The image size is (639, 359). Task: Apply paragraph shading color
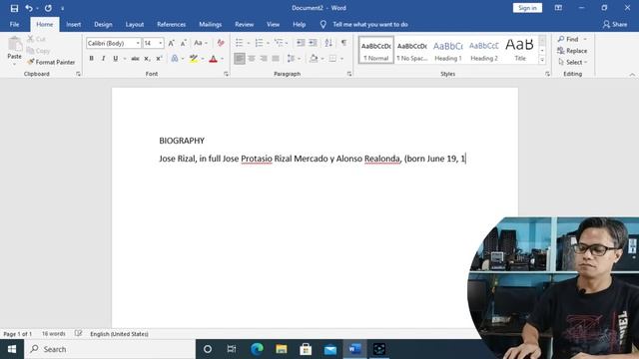tap(314, 59)
